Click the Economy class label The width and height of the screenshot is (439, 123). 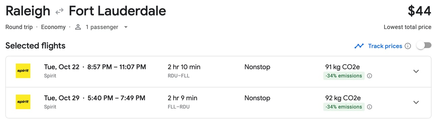coord(53,27)
